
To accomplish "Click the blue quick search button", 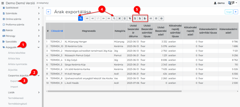I will (x=81, y=18).
